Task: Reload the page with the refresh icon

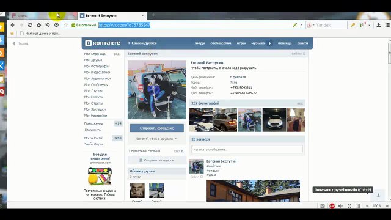Action: point(30,25)
